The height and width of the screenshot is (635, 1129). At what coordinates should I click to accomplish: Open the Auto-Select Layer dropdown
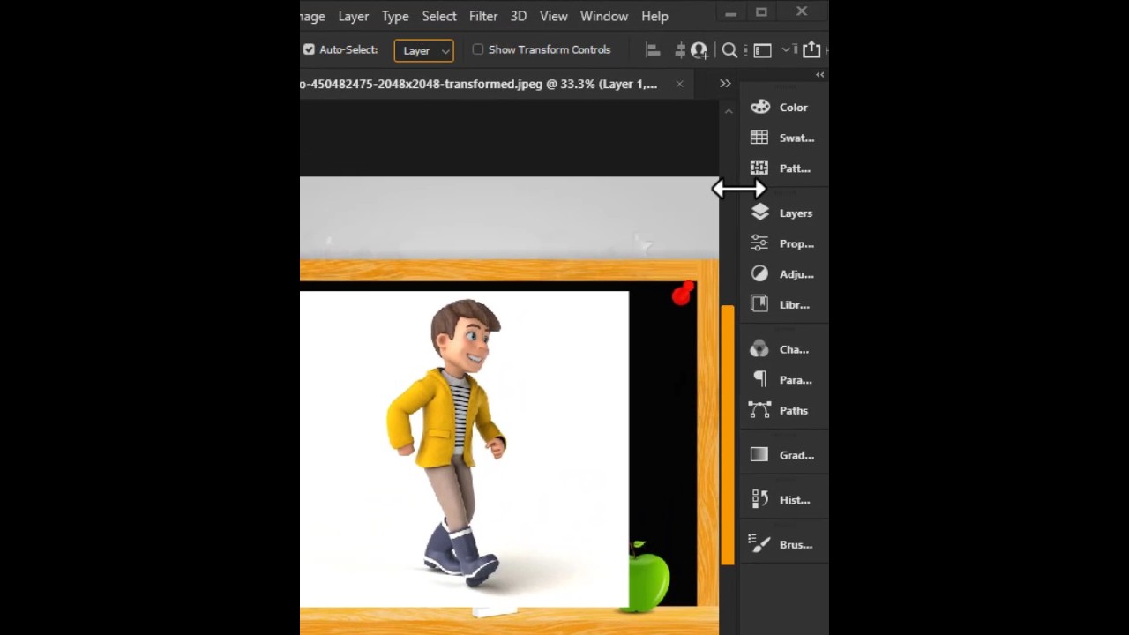423,50
